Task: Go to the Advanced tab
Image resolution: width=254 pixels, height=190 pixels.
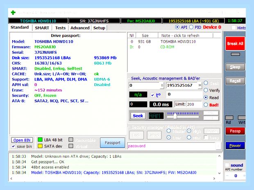Action: [80, 28]
